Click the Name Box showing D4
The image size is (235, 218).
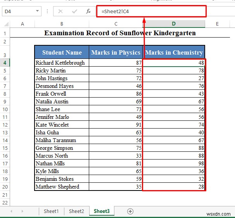22,11
